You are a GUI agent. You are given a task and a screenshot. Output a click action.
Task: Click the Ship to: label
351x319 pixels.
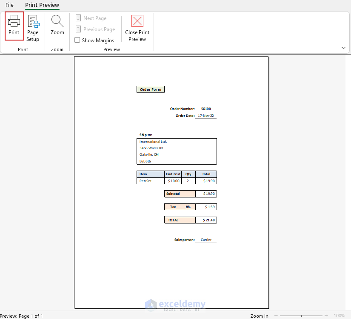[146, 135]
